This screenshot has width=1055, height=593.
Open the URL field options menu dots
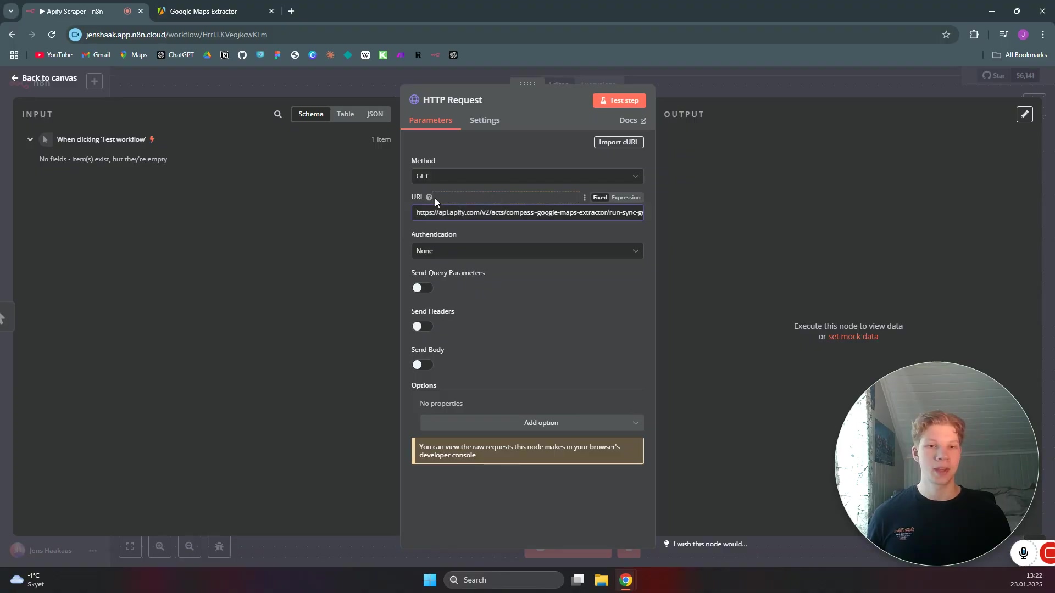tap(585, 198)
